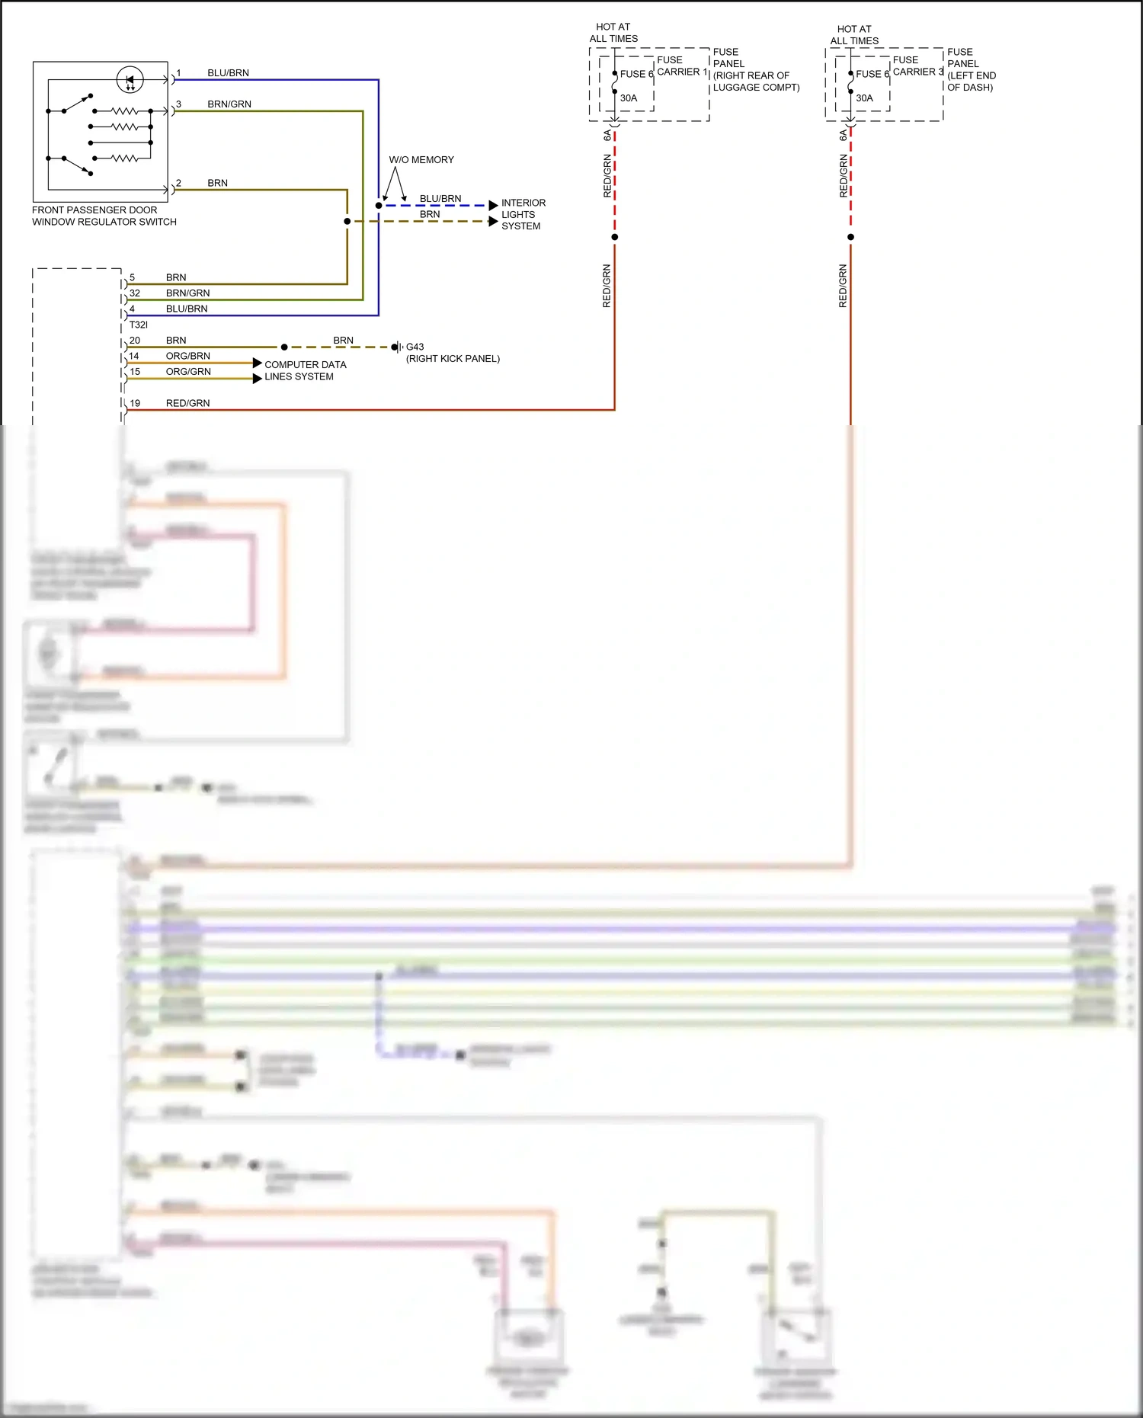This screenshot has width=1143, height=1418.
Task: Click the (RIGHT KICK PANEL) text
Action: (453, 359)
